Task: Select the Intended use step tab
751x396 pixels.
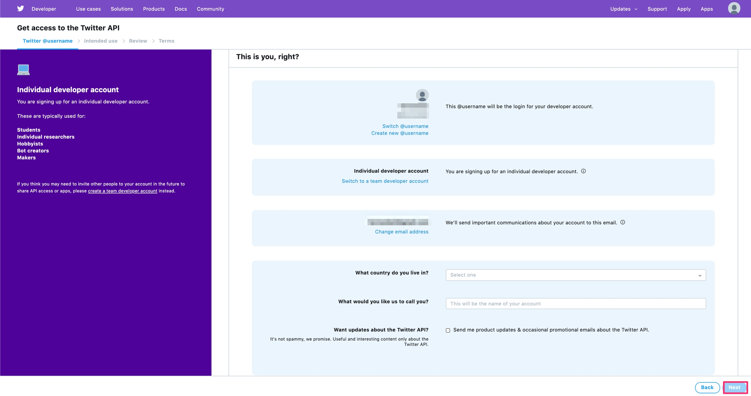Action: (x=101, y=41)
